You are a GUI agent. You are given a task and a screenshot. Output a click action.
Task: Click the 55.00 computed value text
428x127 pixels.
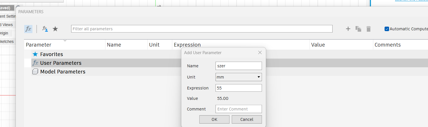point(223,98)
